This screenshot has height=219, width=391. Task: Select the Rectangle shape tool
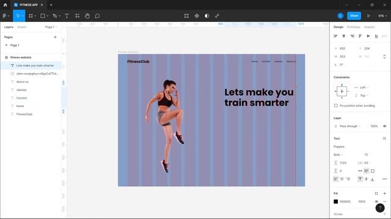pyautogui.click(x=43, y=16)
